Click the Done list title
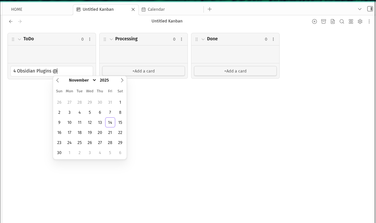The width and height of the screenshot is (376, 223). click(212, 39)
